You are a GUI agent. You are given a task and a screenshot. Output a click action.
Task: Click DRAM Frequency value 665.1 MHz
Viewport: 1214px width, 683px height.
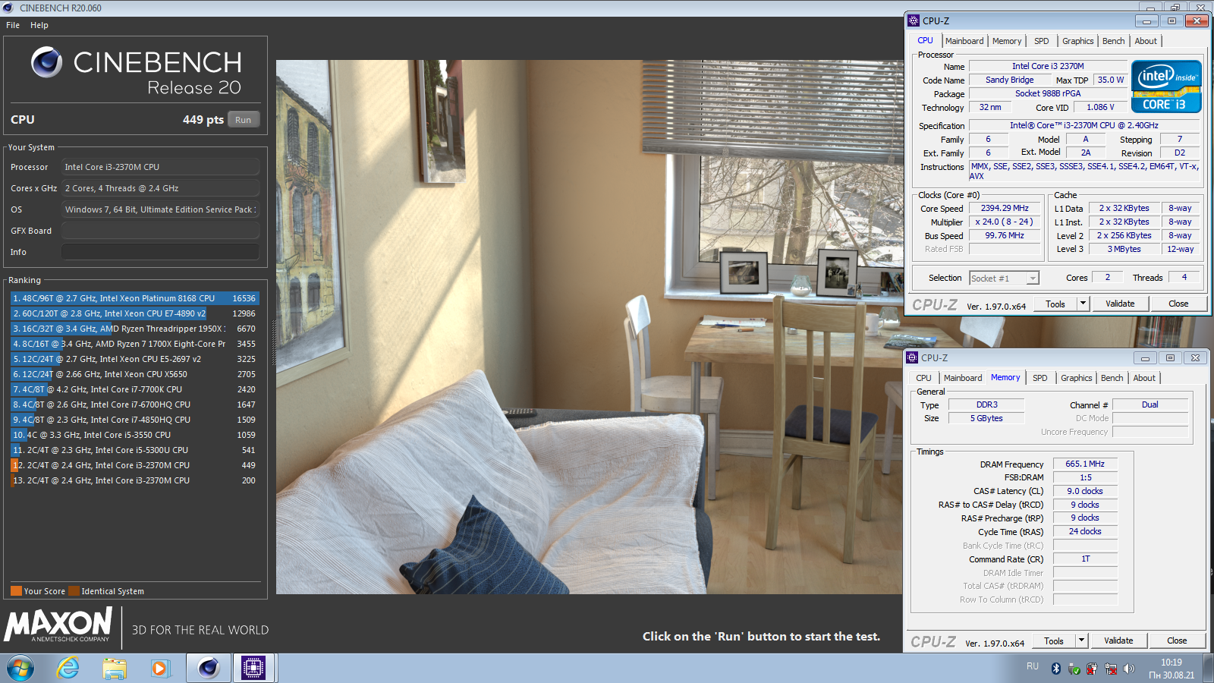(1085, 464)
